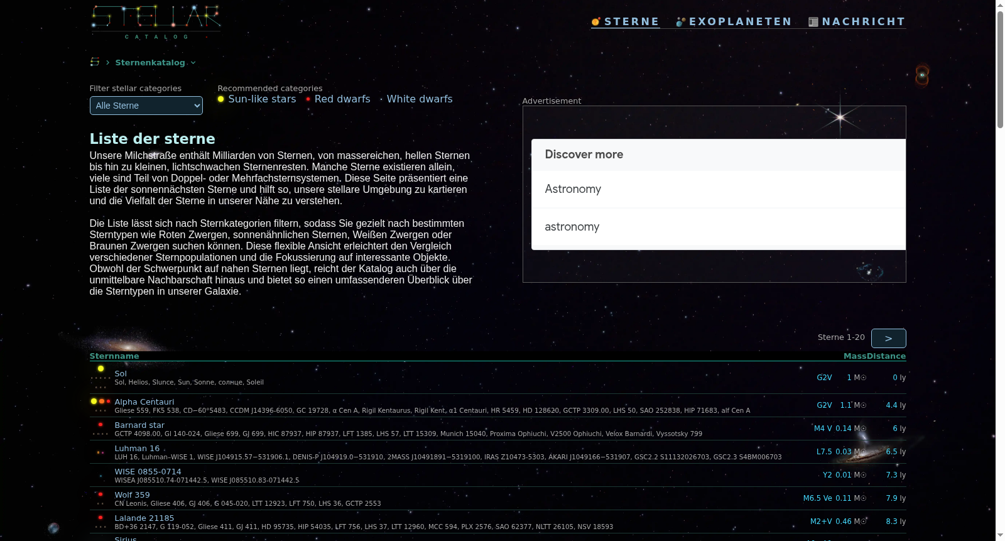1005x541 pixels.
Task: Open the Sol star entry
Action: pyautogui.click(x=121, y=374)
